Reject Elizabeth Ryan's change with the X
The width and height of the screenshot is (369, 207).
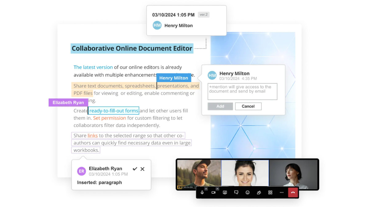click(x=142, y=169)
